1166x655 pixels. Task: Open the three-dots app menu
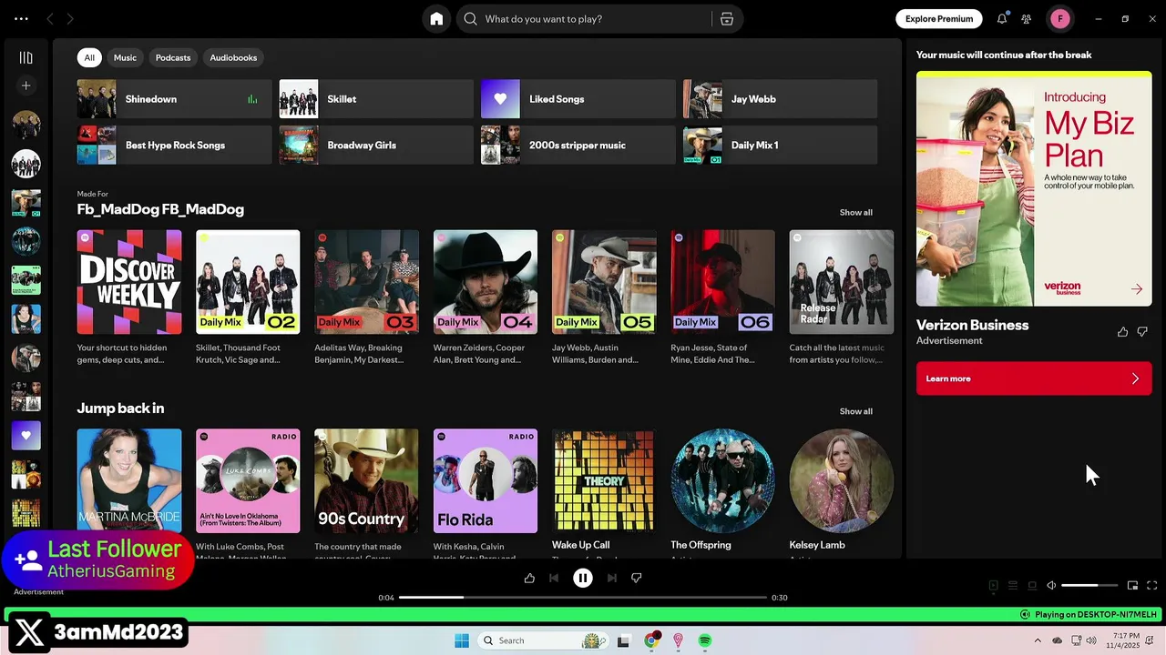[x=21, y=19]
